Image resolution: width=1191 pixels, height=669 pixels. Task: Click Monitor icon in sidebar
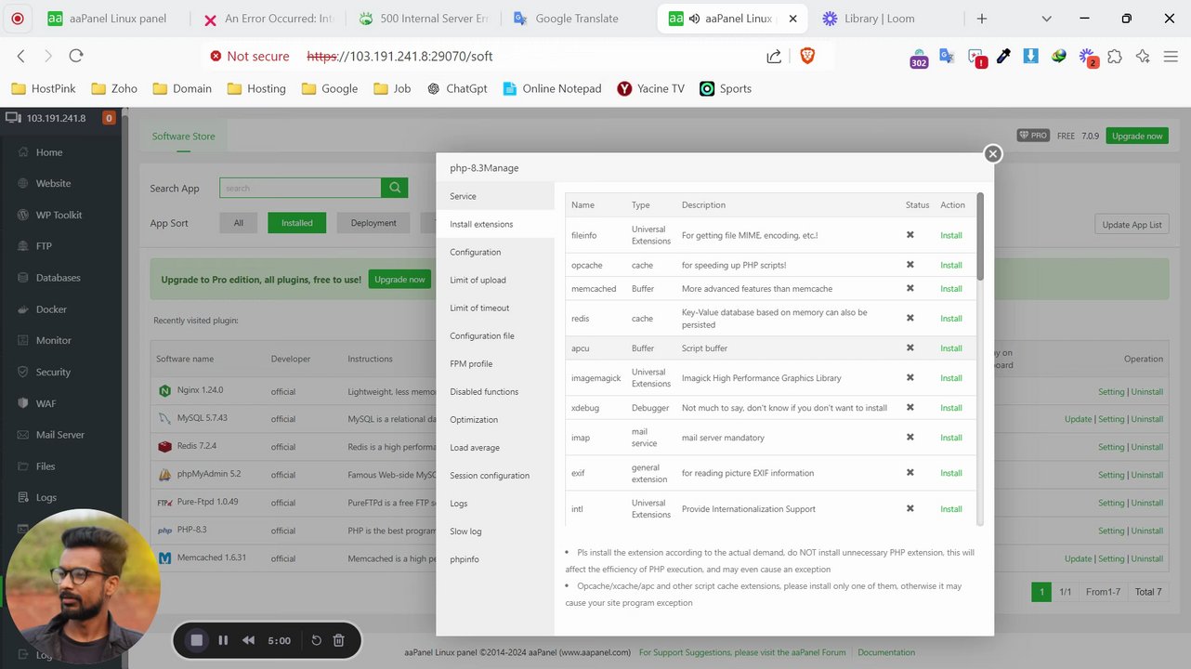point(23,341)
